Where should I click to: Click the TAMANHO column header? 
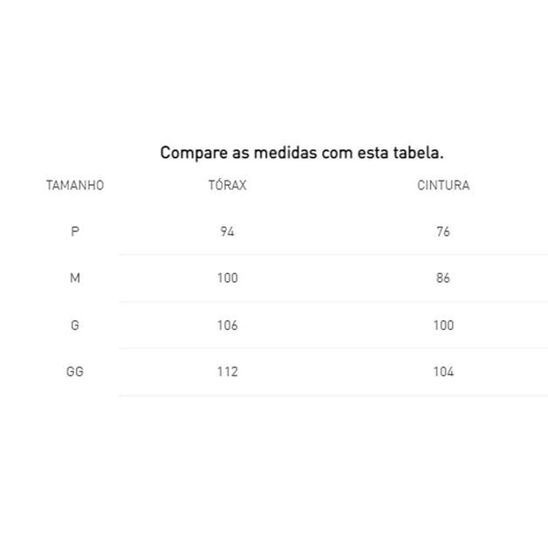click(75, 185)
